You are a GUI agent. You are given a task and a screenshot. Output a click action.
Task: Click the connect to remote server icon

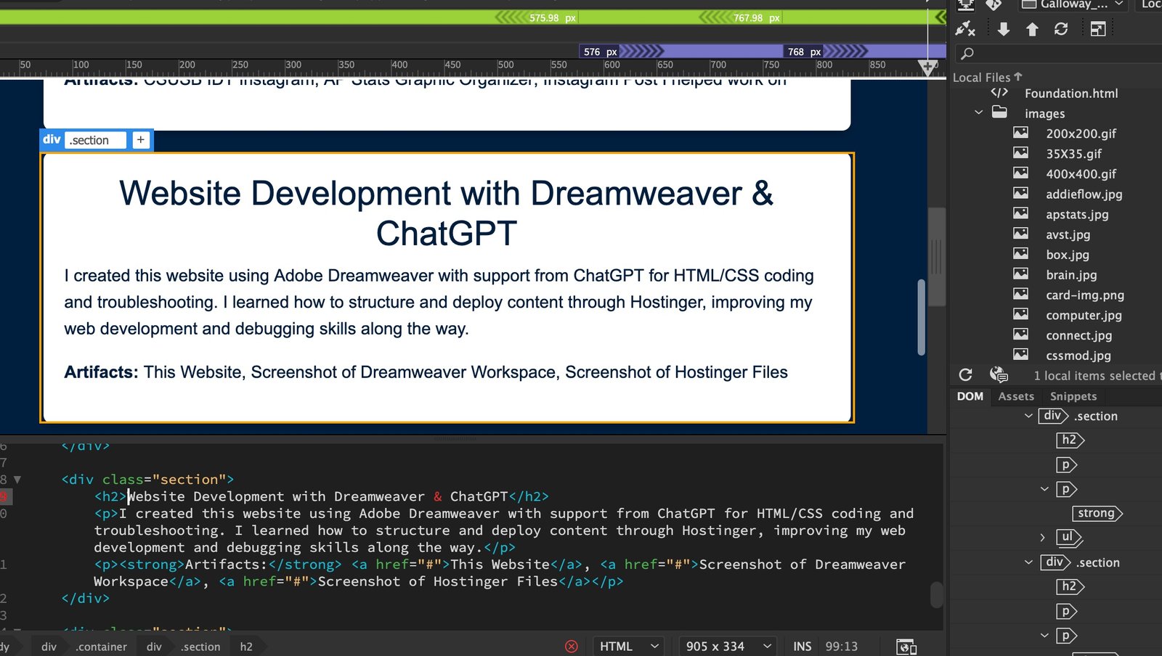(x=966, y=28)
